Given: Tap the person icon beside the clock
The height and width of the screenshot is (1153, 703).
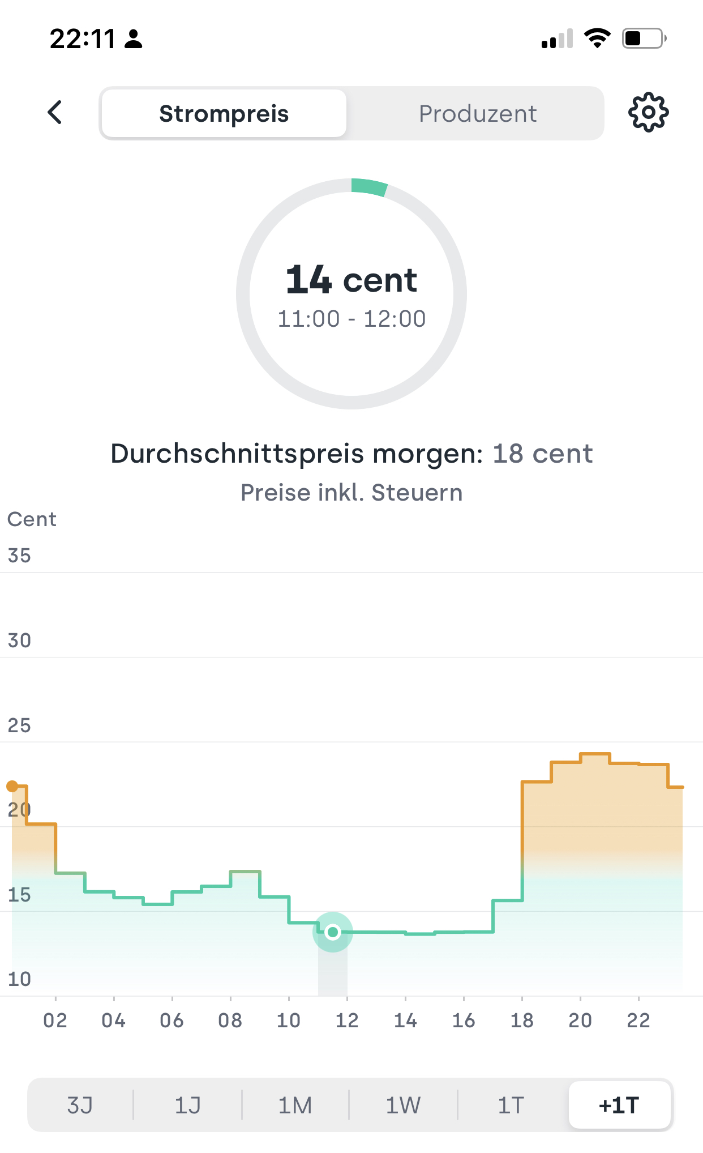Looking at the screenshot, I should [x=134, y=39].
